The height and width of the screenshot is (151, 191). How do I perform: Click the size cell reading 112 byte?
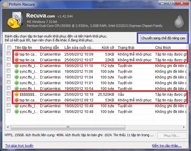(107, 66)
